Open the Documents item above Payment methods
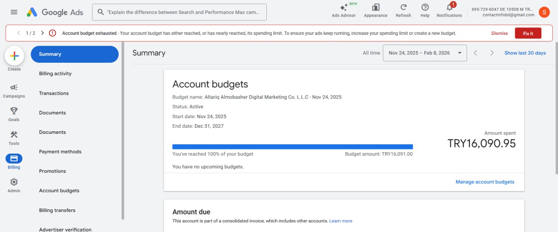This screenshot has width=558, height=232. tap(52, 132)
